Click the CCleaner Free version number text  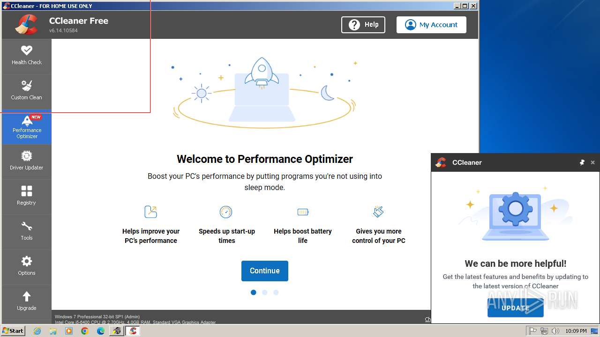63,30
